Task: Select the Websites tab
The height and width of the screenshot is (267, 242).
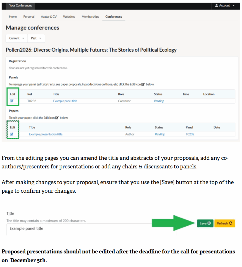Action: pos(69,17)
